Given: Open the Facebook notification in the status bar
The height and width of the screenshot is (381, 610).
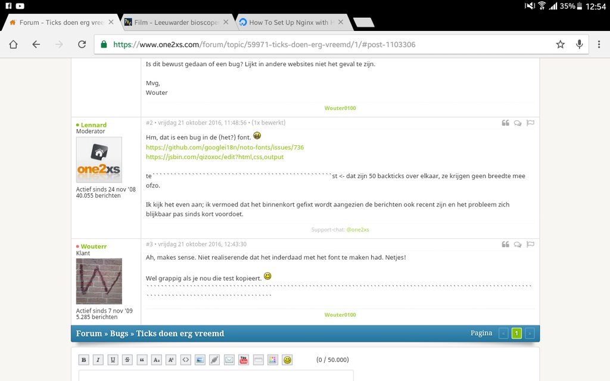Looking at the screenshot, I should point(8,6).
